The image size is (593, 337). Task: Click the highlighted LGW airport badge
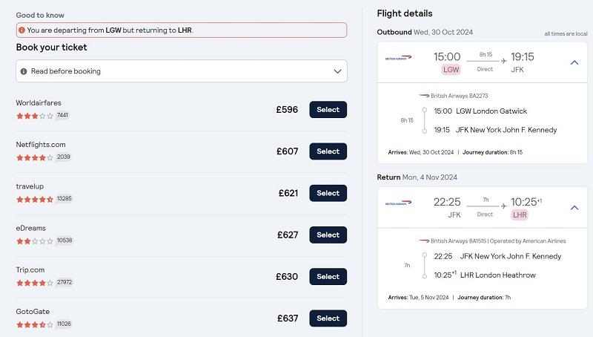451,70
